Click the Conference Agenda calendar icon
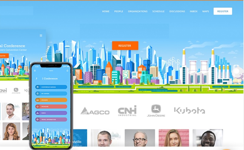The height and width of the screenshot is (150, 244). [x=38, y=87]
